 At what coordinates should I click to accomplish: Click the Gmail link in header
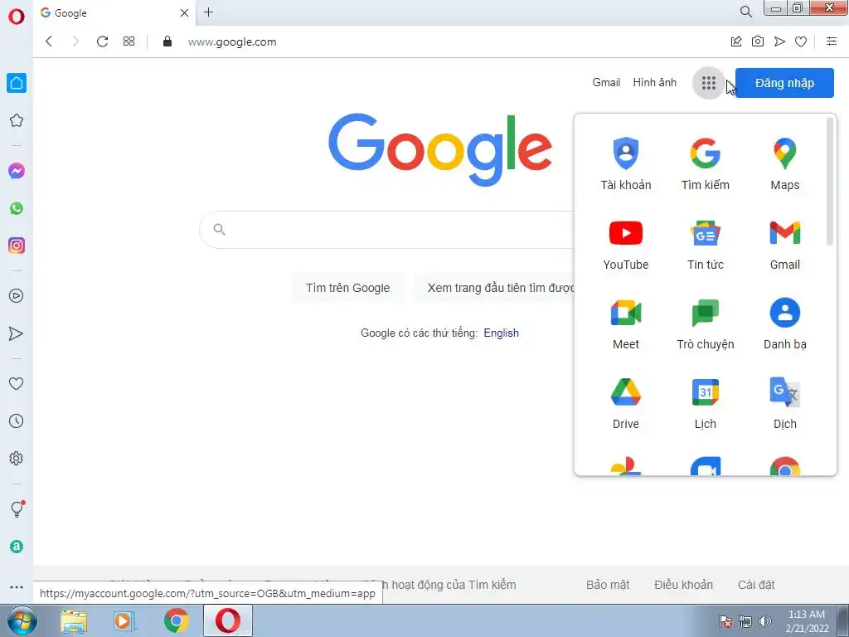coord(606,82)
